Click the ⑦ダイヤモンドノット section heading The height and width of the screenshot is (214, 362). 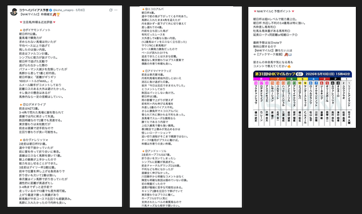(x=35, y=30)
